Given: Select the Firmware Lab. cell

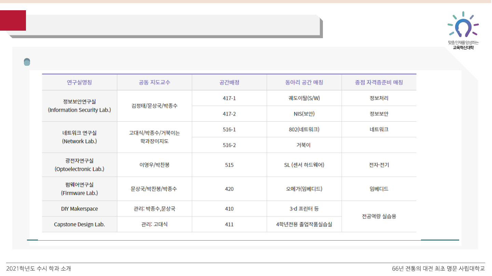Looking at the screenshot, I should coord(79,189).
